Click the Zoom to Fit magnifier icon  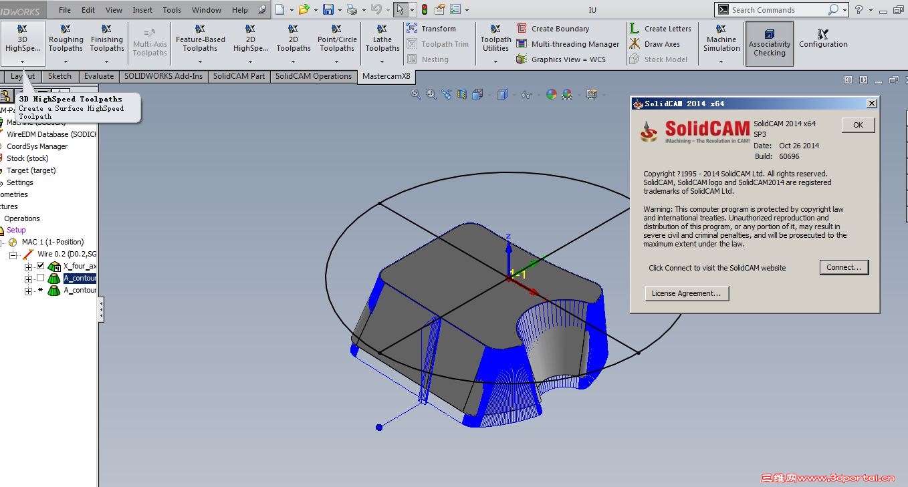416,95
